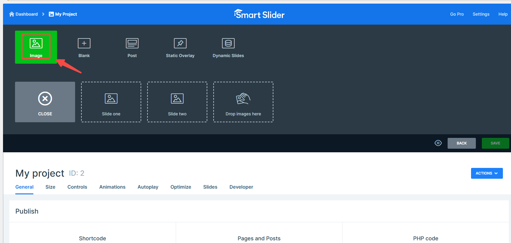The height and width of the screenshot is (243, 511).
Task: Click the Dashboard home icon
Action: 12,14
